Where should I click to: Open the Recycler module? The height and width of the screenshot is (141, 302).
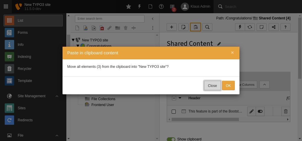[33, 69]
